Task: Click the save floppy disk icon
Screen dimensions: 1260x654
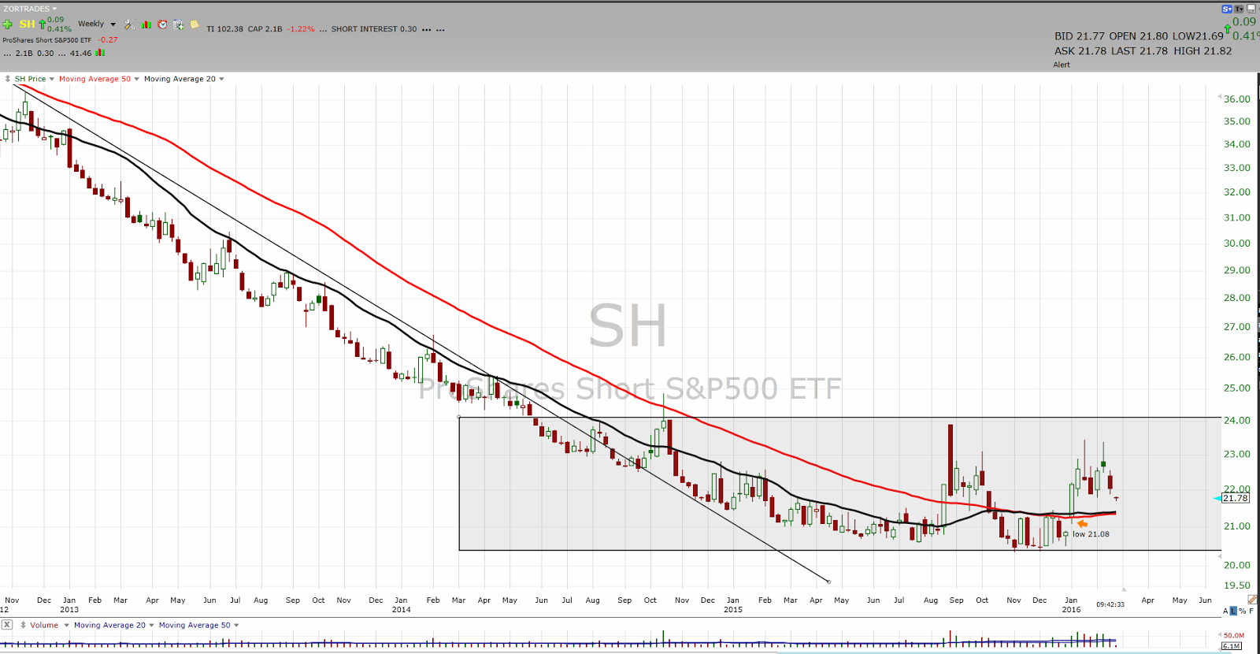Action: [x=1251, y=9]
